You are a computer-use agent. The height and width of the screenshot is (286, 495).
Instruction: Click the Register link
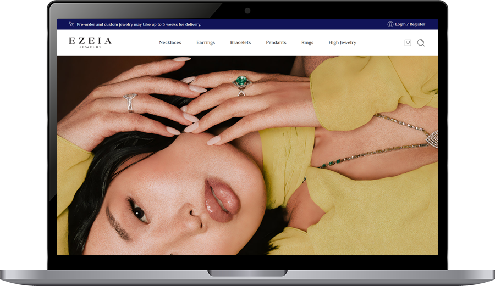tap(417, 24)
